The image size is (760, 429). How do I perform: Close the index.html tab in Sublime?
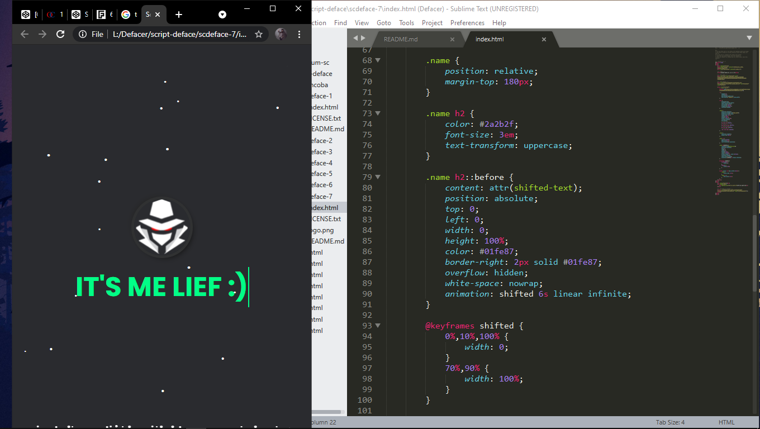[x=544, y=39]
